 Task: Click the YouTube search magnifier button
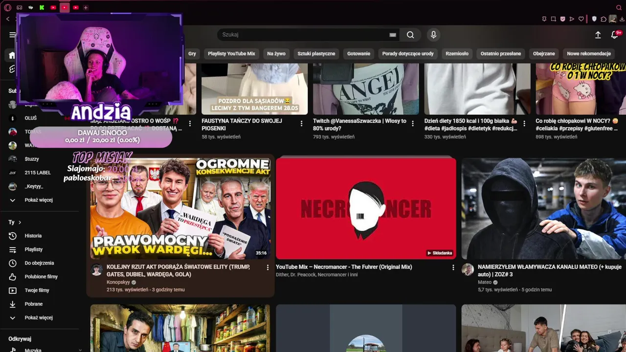point(410,35)
